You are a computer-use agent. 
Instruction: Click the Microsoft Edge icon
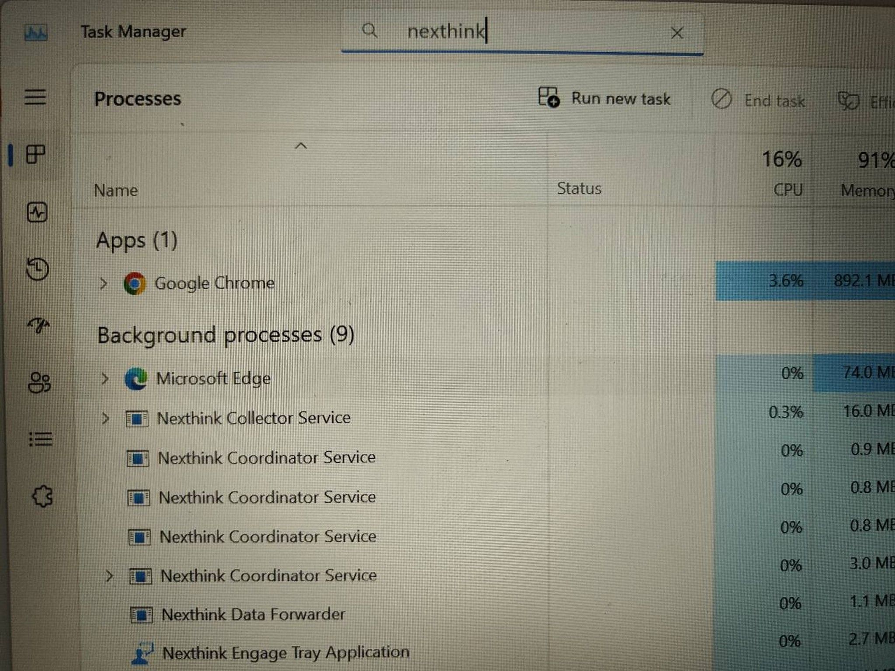(x=136, y=379)
